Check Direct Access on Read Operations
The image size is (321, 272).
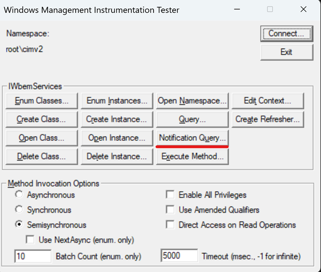tap(170, 224)
